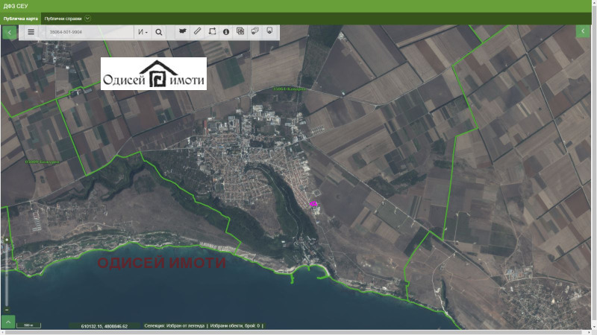This screenshot has height=335, width=597.
Task: Open the Публични справки menu
Action: coord(63,18)
